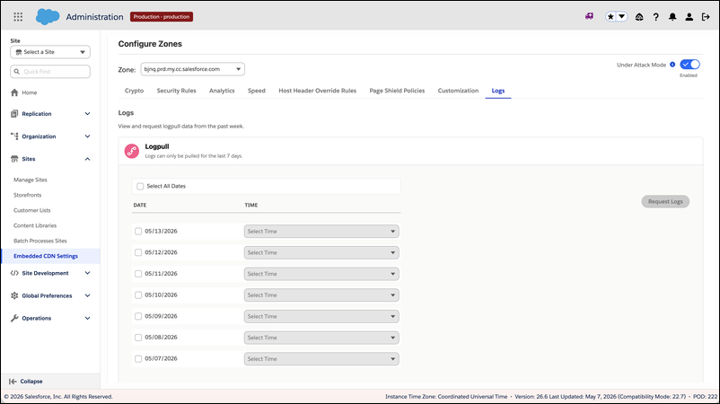Open the favorites list dropdown arrow

pos(622,17)
